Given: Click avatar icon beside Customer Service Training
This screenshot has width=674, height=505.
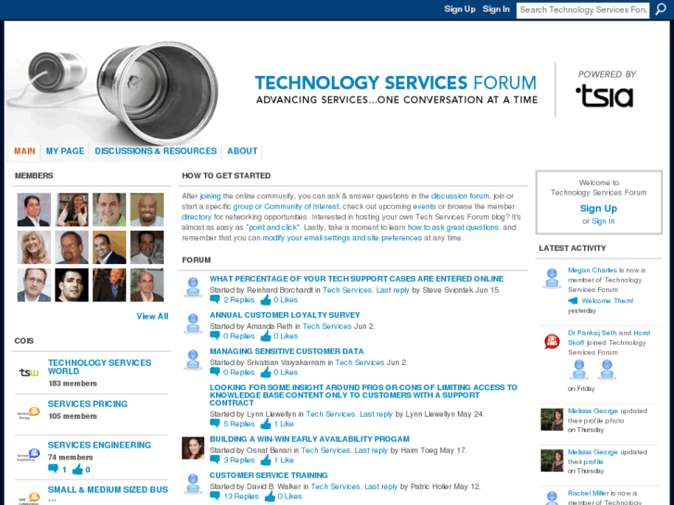Looking at the screenshot, I should (193, 484).
